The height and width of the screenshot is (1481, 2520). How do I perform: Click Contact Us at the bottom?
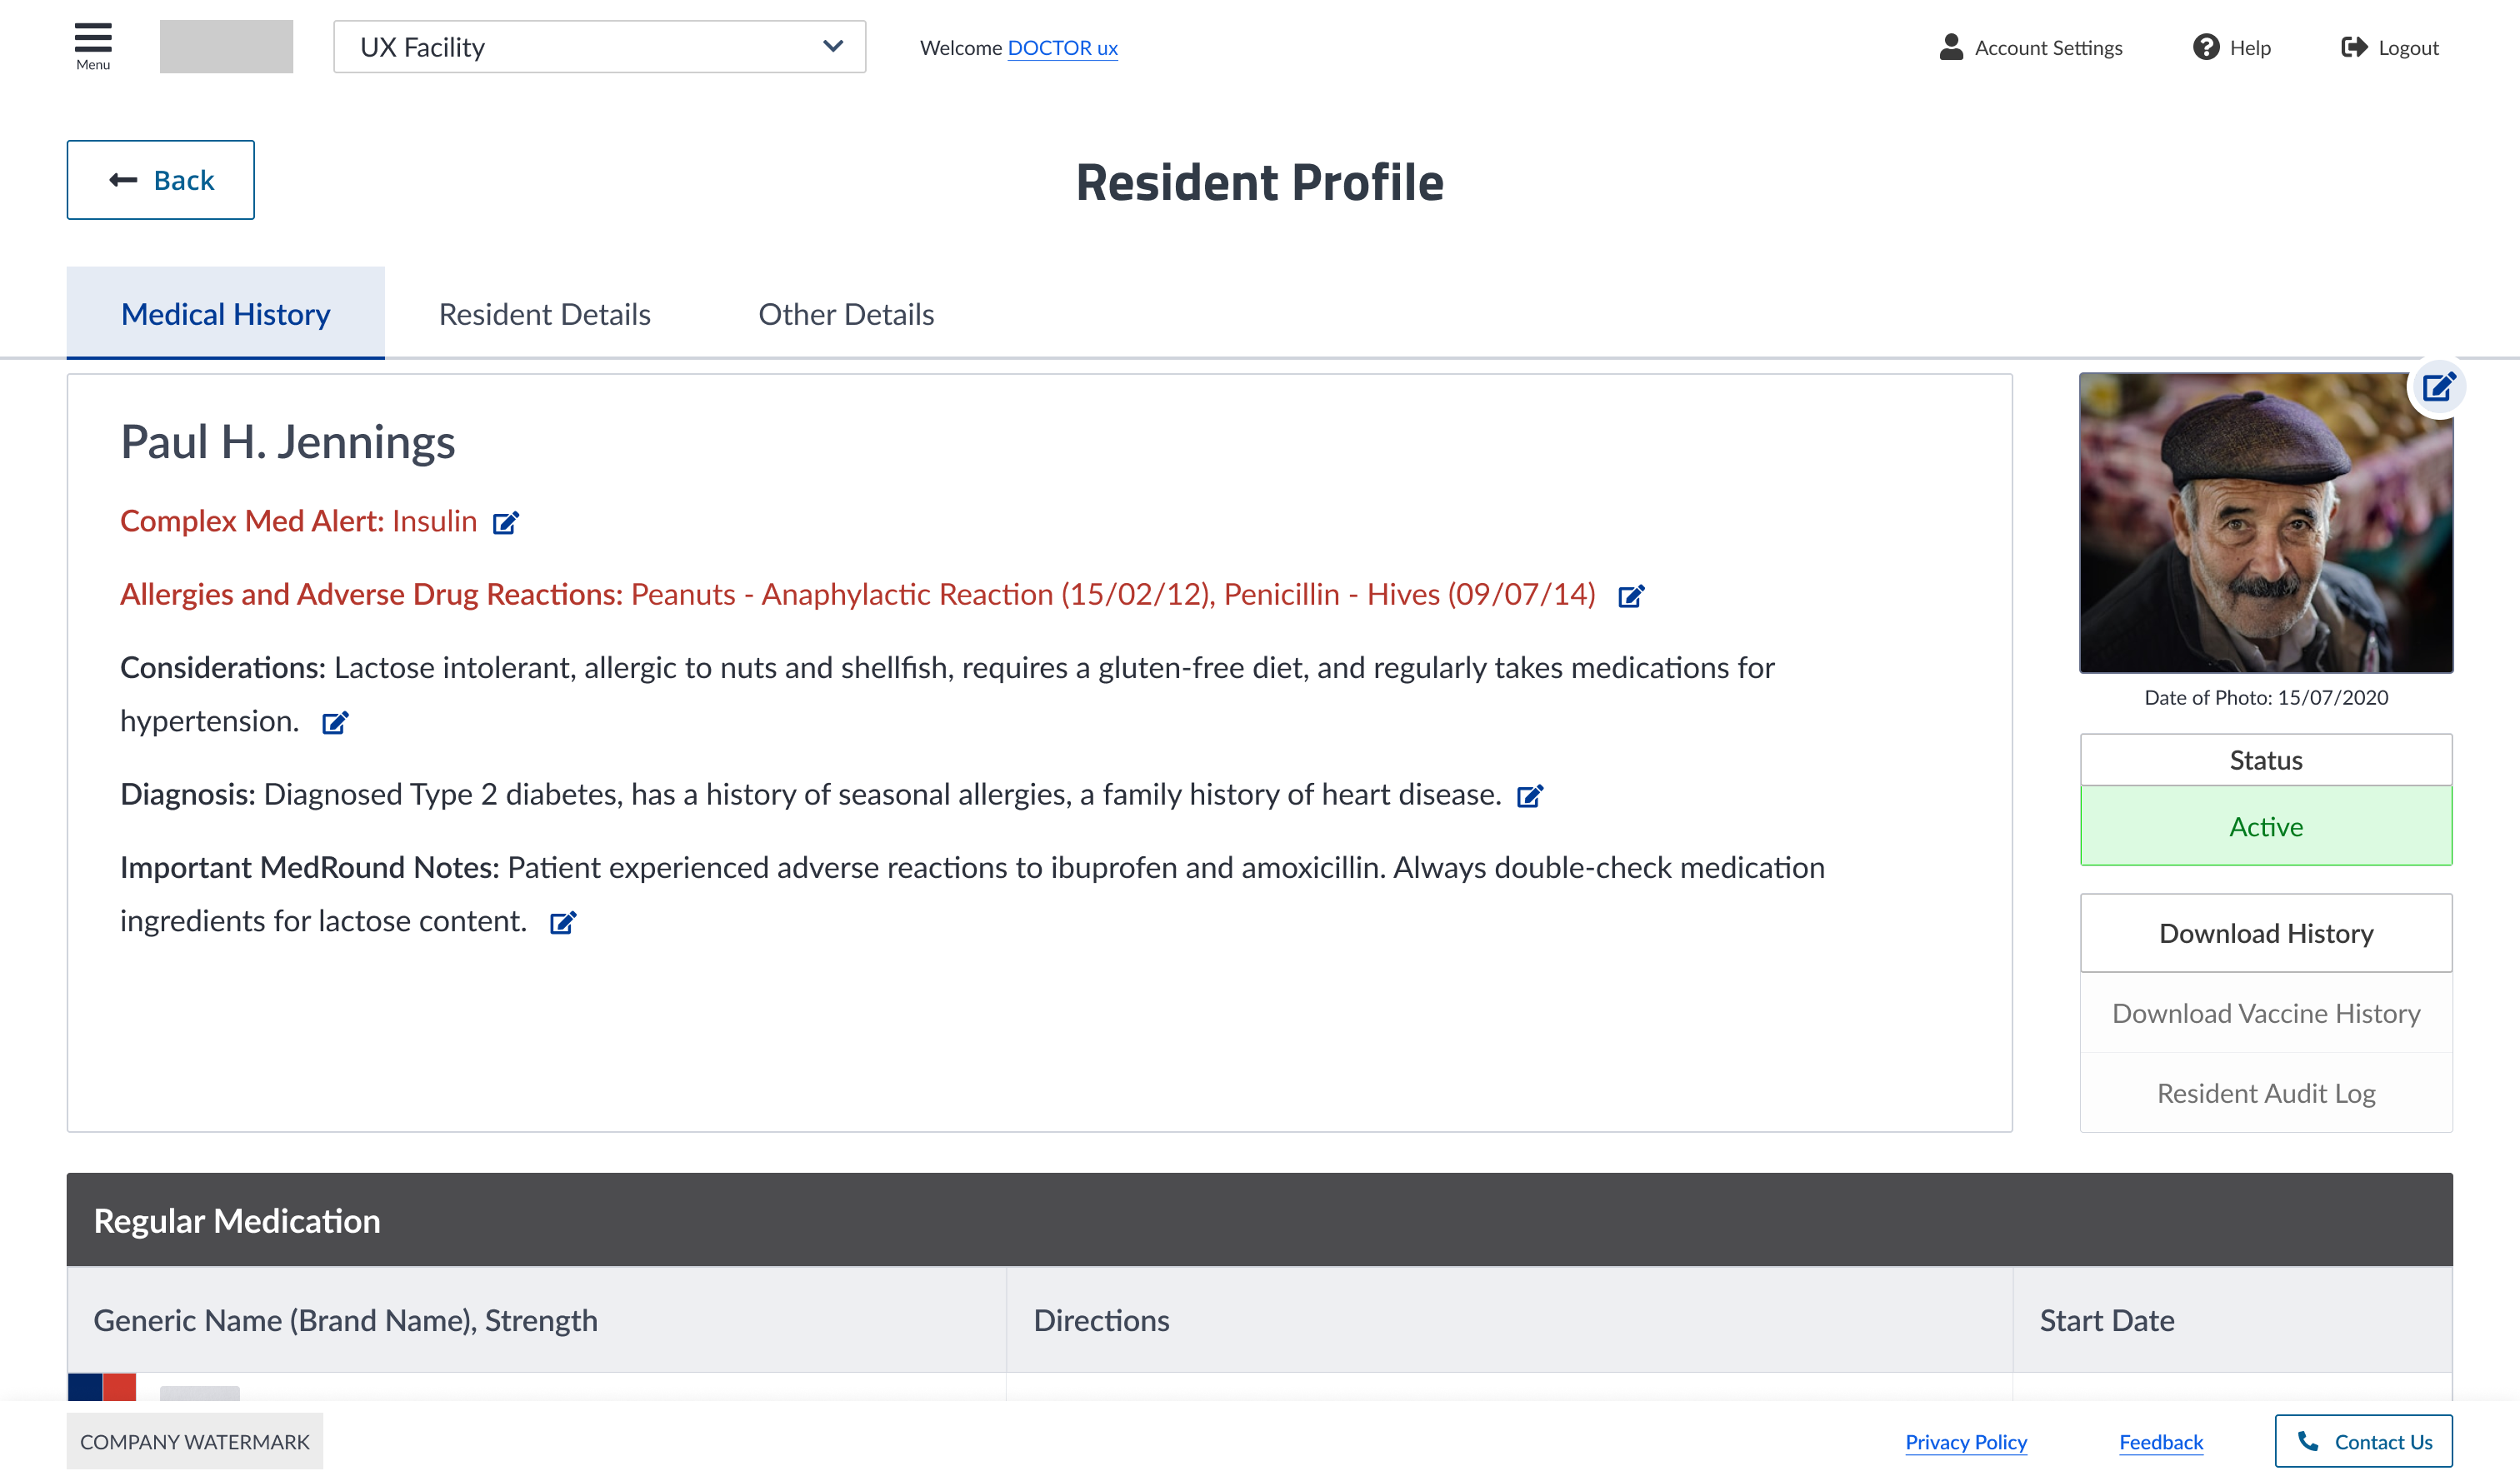2363,1441
